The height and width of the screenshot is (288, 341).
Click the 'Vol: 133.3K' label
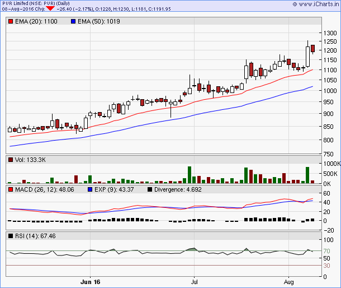(30, 160)
